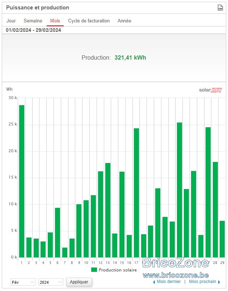The width and height of the screenshot is (228, 291).
Task: Select the bar for day 29
Action: [222, 239]
